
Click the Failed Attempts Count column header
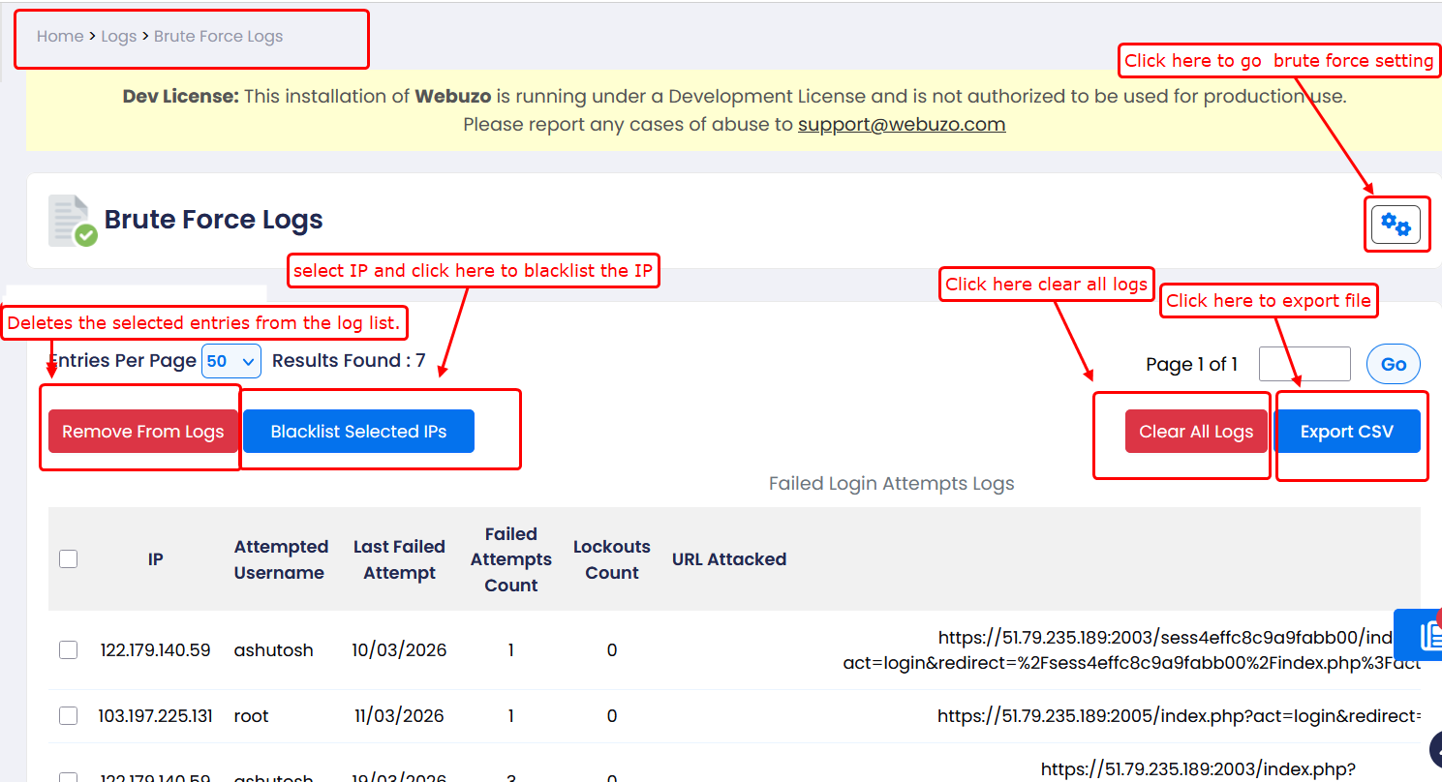click(510, 559)
